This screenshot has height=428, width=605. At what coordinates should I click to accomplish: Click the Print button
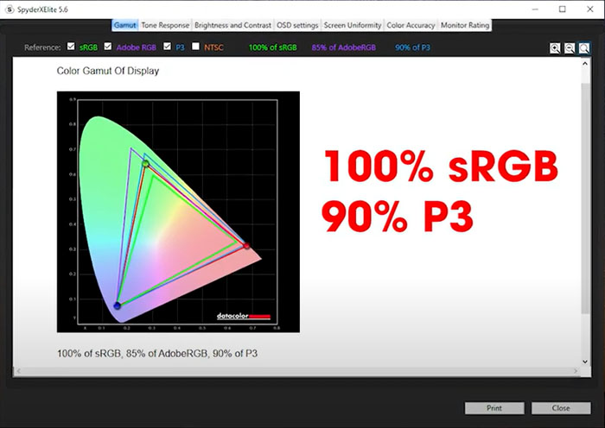(494, 408)
